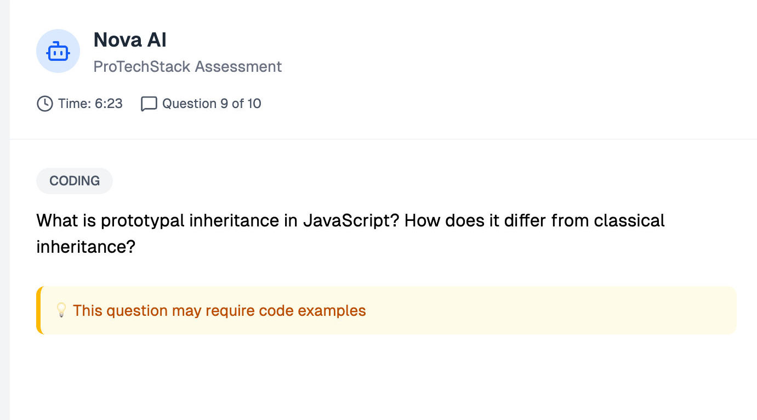Click the word "classical" in the question
The width and height of the screenshot is (757, 420).
(x=629, y=220)
